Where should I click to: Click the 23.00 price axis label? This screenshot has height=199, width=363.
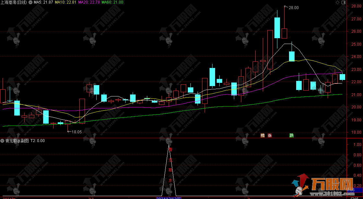coord(356,69)
